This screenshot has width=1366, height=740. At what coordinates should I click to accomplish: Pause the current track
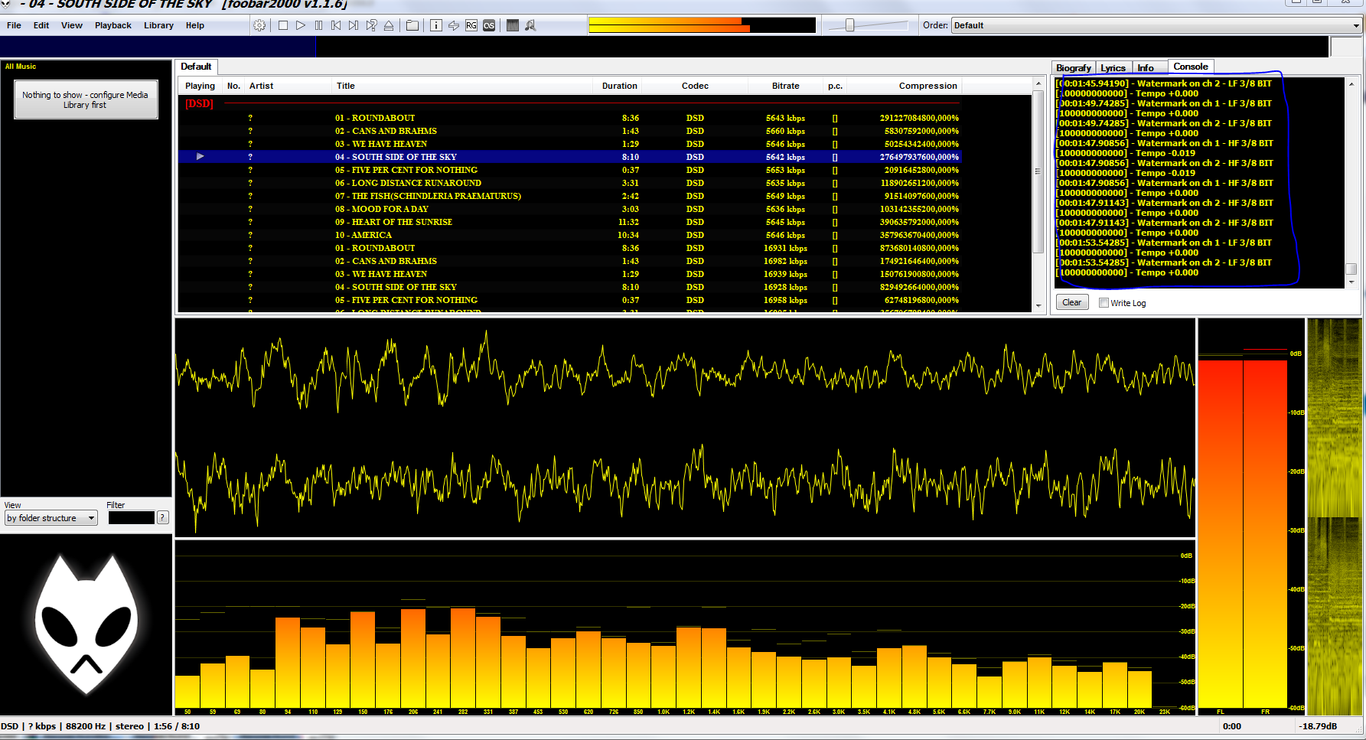pyautogui.click(x=318, y=25)
